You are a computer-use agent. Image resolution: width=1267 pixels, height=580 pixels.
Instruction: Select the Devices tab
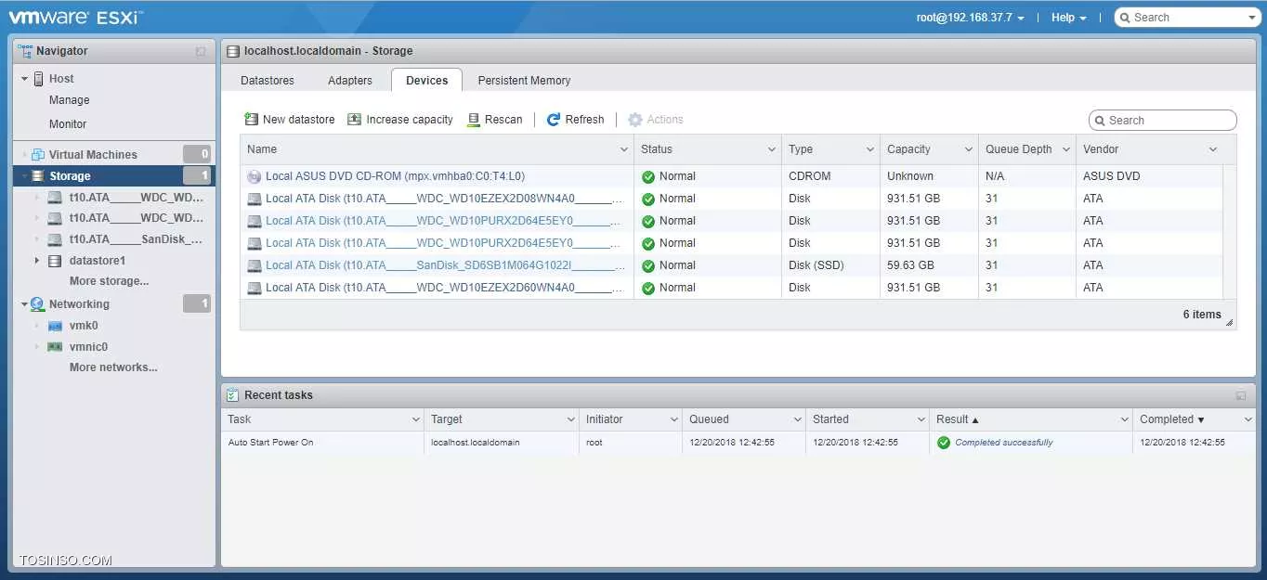point(427,81)
